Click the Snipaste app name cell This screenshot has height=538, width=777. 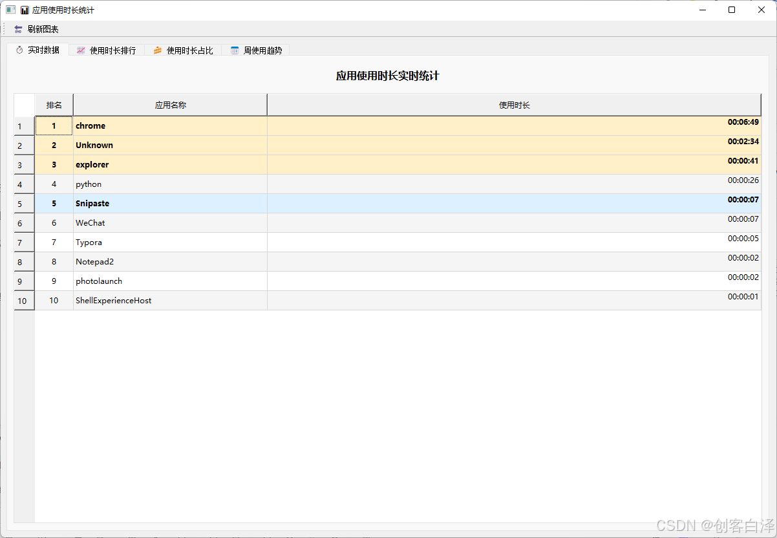[171, 204]
